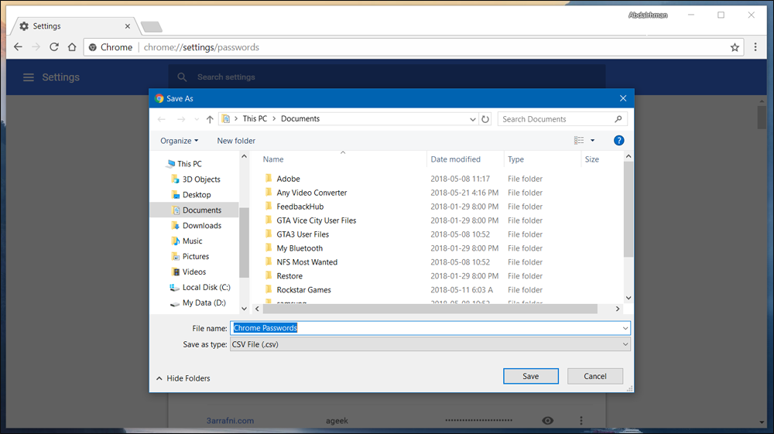
Task: Select the My Bluetooth folder
Action: pyautogui.click(x=293, y=248)
